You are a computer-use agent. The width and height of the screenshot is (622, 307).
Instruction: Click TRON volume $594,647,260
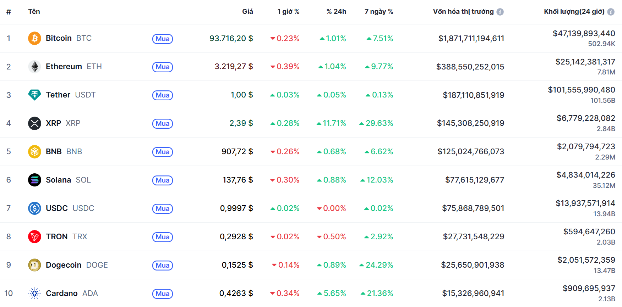[589, 232]
